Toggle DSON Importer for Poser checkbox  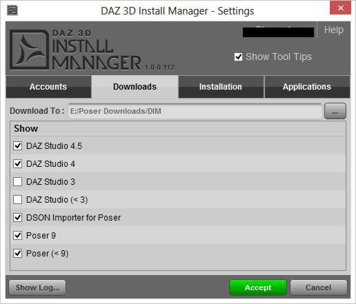[18, 217]
